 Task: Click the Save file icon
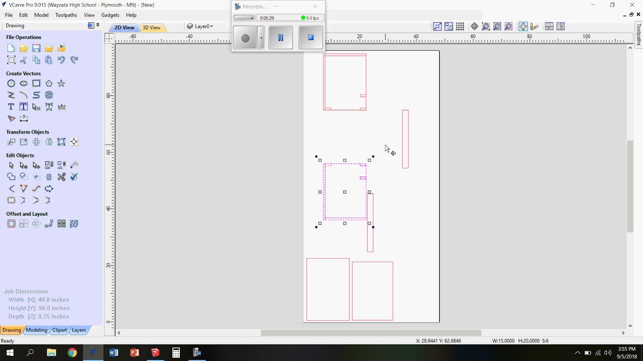[x=36, y=48]
